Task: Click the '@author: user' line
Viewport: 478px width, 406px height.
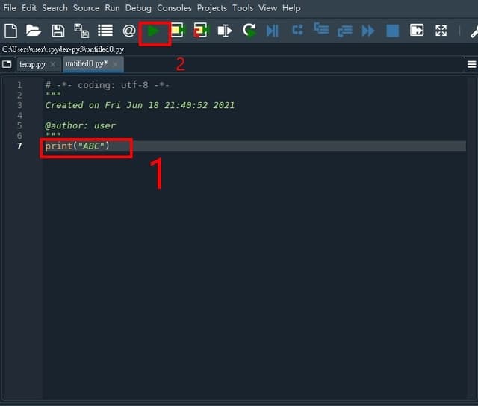Action: pyautogui.click(x=80, y=125)
